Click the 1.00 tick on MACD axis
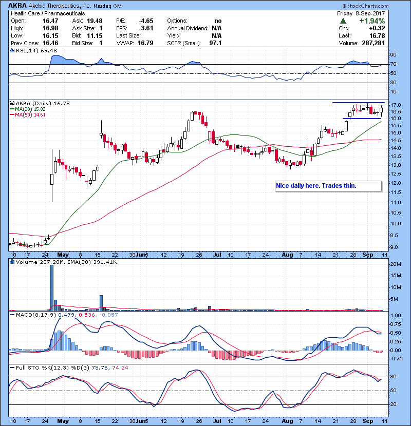The image size is (411, 426). pos(396,316)
